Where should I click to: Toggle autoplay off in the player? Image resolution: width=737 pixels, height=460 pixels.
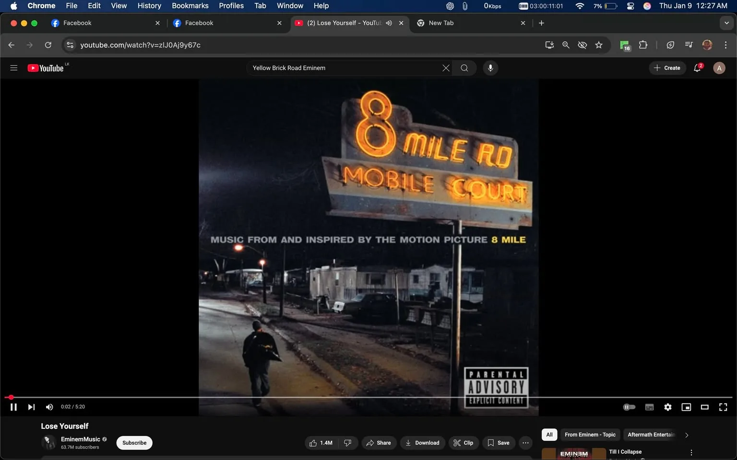click(x=629, y=407)
